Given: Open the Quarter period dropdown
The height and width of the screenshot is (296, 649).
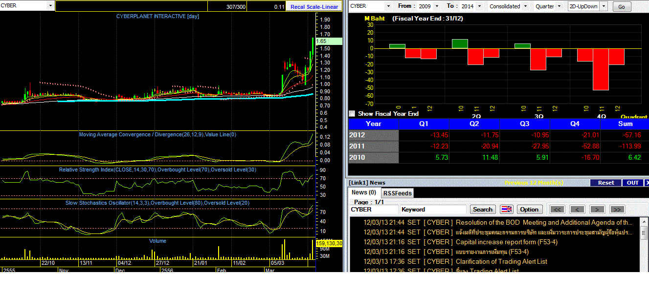Looking at the screenshot, I should coord(559,6).
